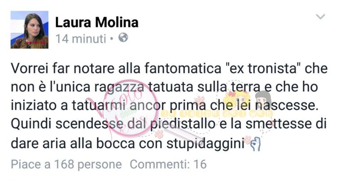This screenshot has width=339, height=180.
Task: Click the pink paw print before "stupidaggini" emoji
Action: coord(248,140)
